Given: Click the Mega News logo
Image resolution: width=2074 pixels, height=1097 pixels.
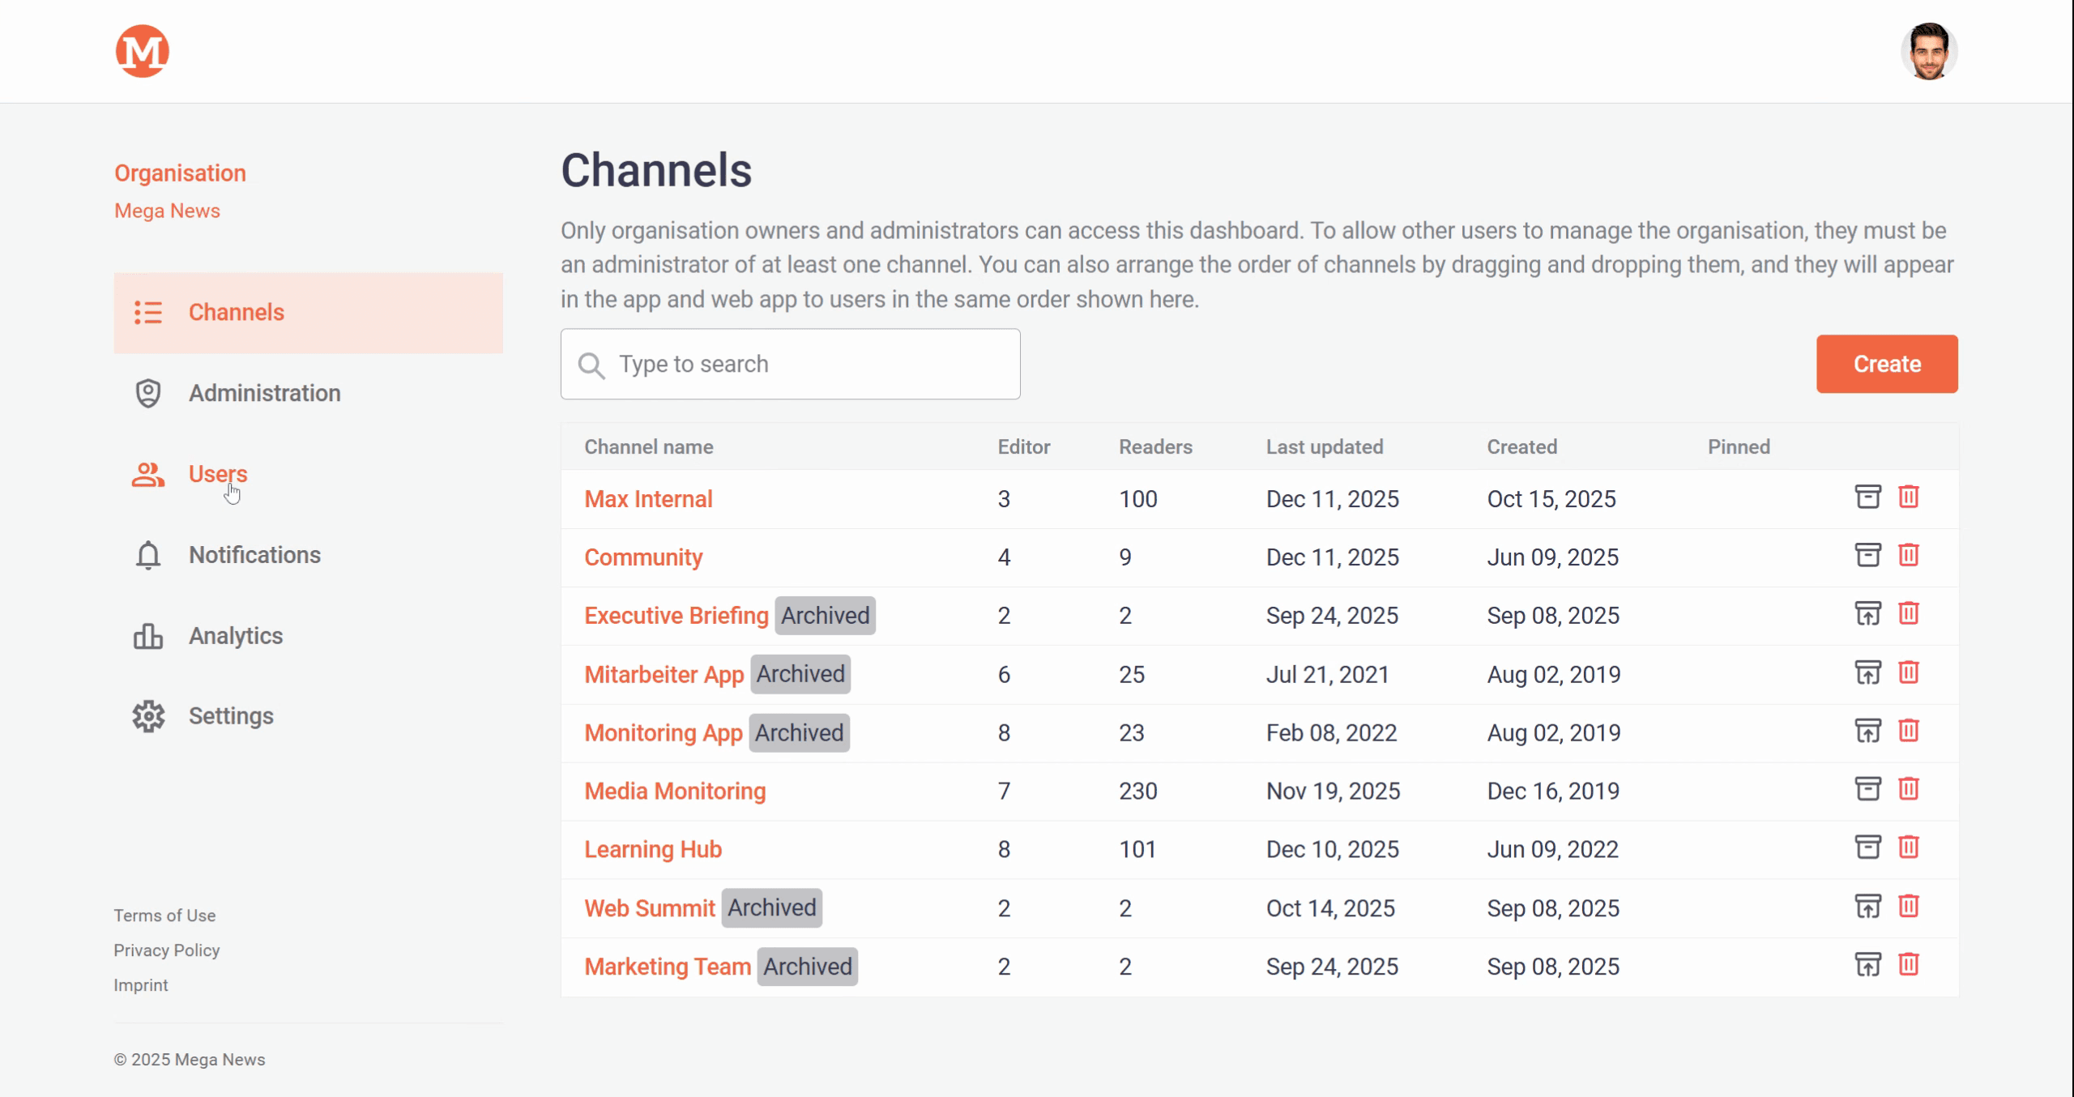Looking at the screenshot, I should coord(142,51).
